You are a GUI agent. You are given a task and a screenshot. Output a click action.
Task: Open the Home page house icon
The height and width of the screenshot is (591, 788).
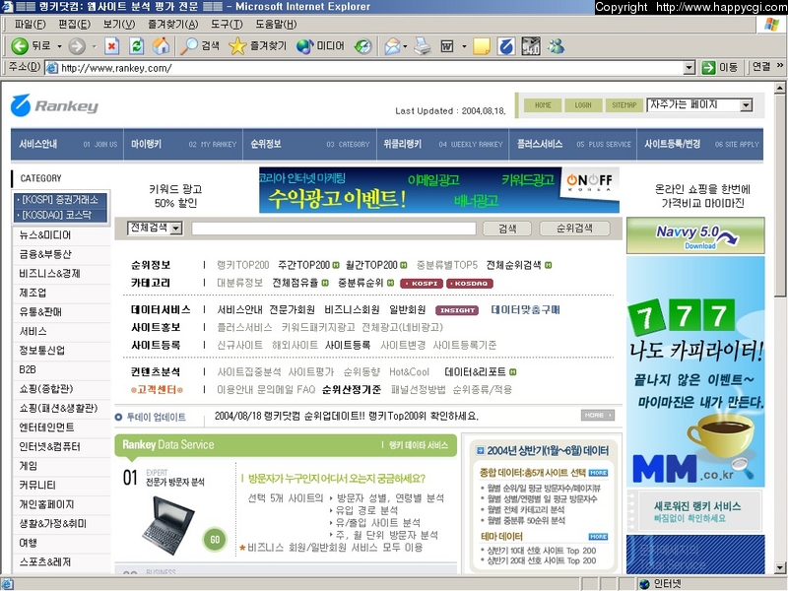[161, 46]
